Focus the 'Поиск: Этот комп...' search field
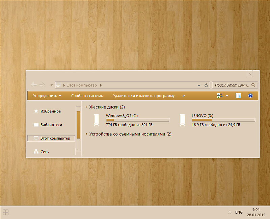This screenshot has height=219, width=270. click(x=235, y=85)
